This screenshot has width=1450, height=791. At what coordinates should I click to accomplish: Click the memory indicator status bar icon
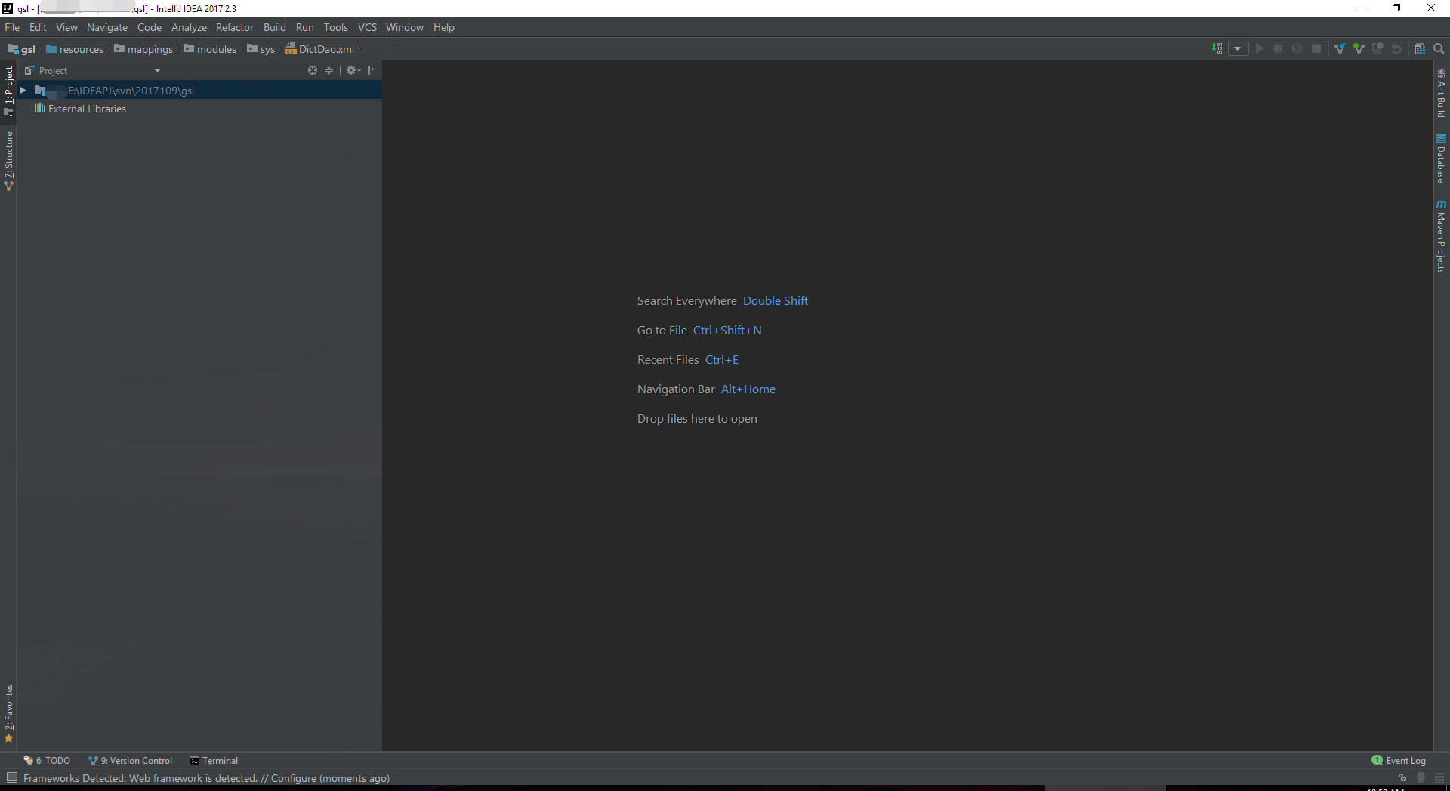coord(1439,778)
